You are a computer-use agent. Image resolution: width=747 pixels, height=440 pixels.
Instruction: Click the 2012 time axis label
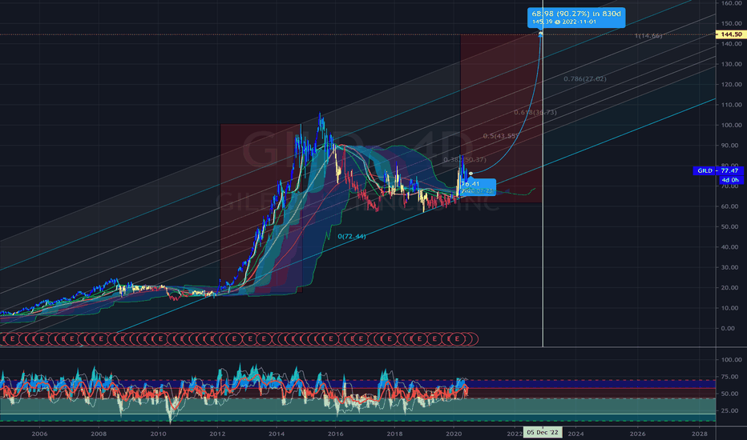(x=218, y=434)
